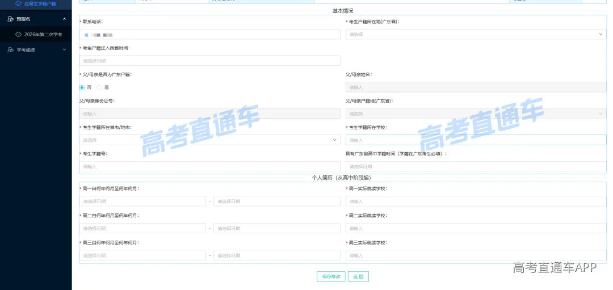Click the 高二自何年何月至何年何月 label
The height and width of the screenshot is (290, 613).
click(111, 215)
